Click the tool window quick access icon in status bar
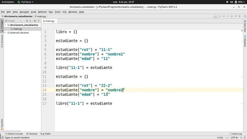247x139 pixels. tap(2, 137)
